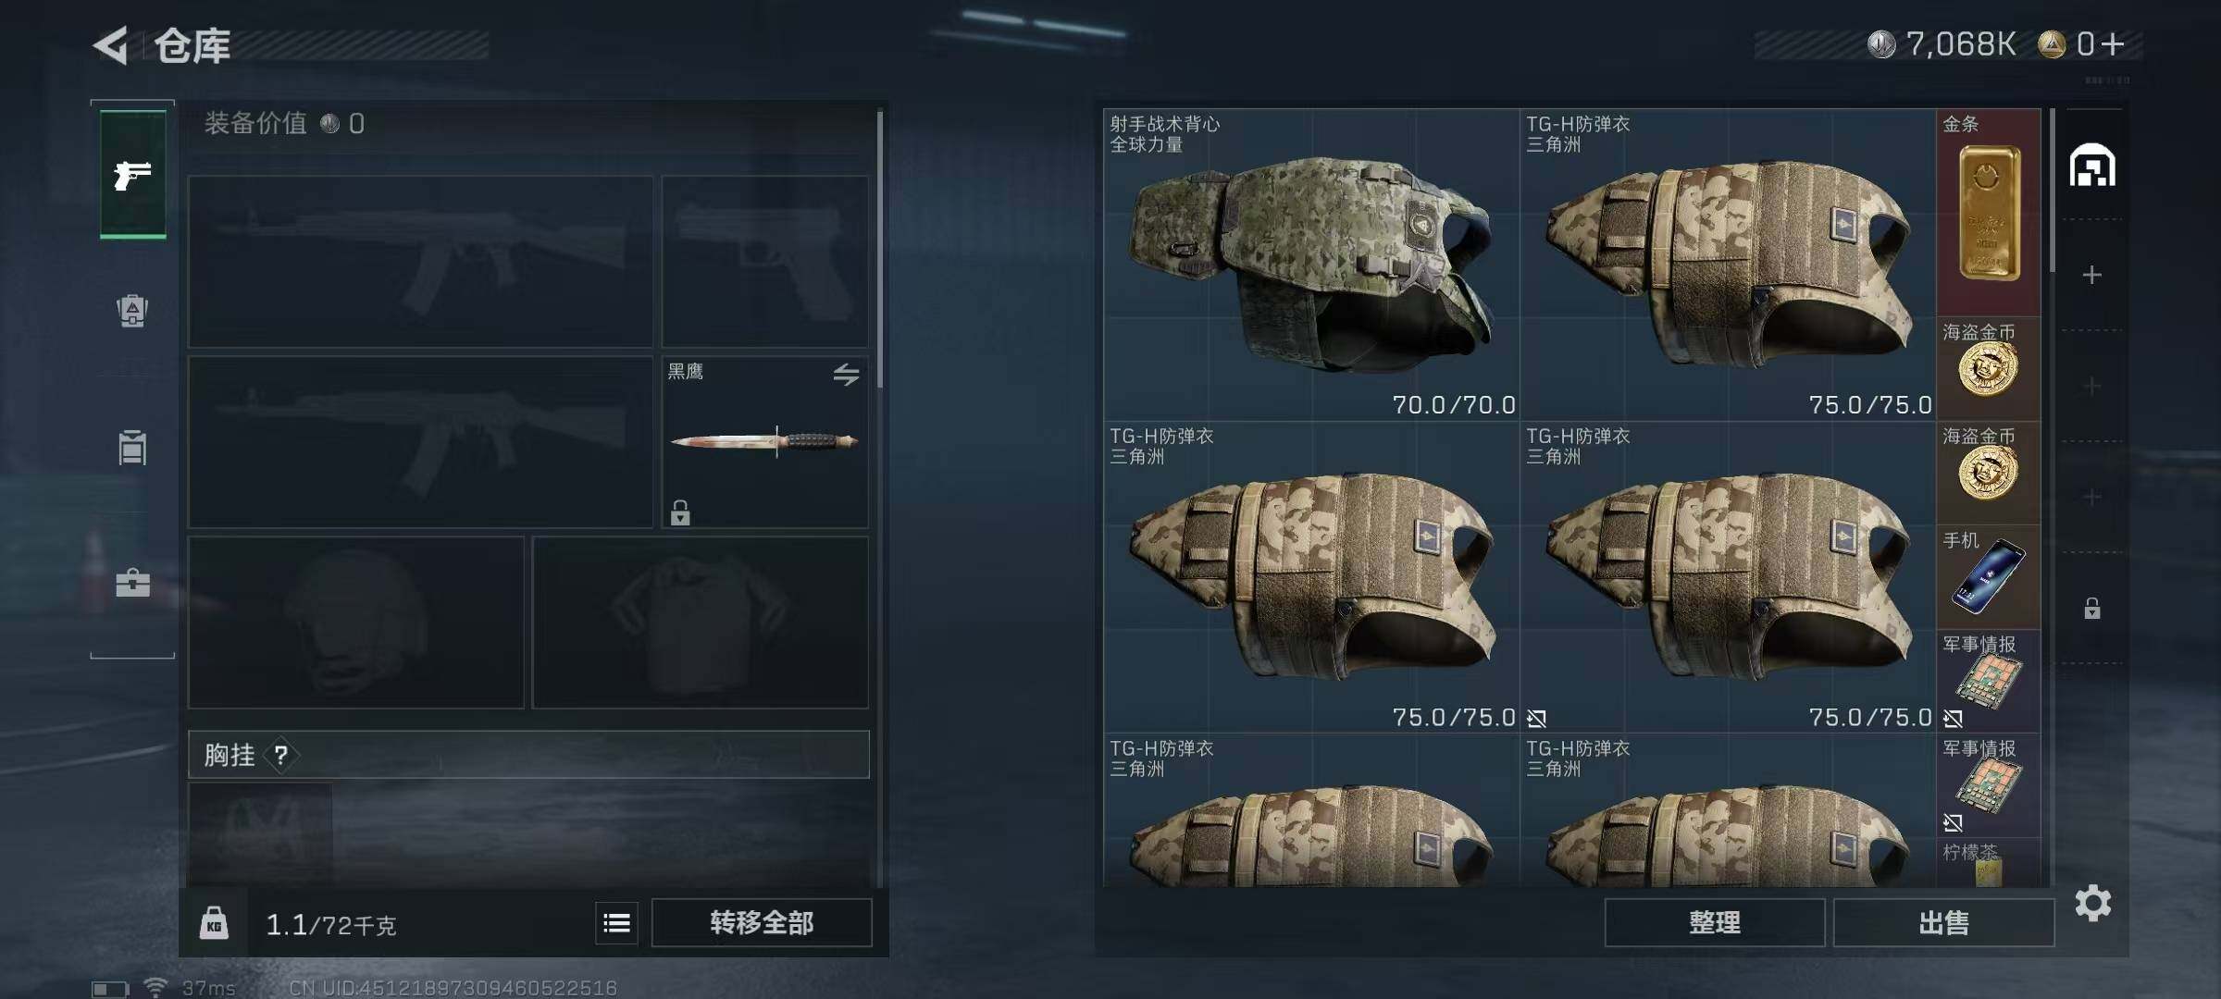Swap the 黑鹰 knife using swap arrows
This screenshot has width=2221, height=999.
pos(846,375)
